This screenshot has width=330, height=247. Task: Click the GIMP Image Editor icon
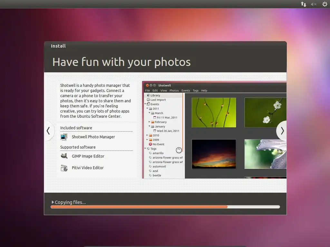pos(64,156)
